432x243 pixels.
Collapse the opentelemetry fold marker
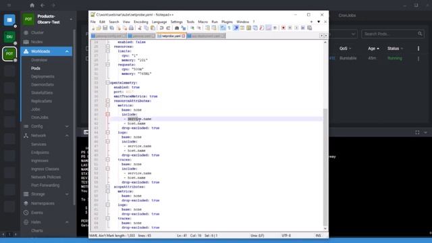tap(108, 82)
